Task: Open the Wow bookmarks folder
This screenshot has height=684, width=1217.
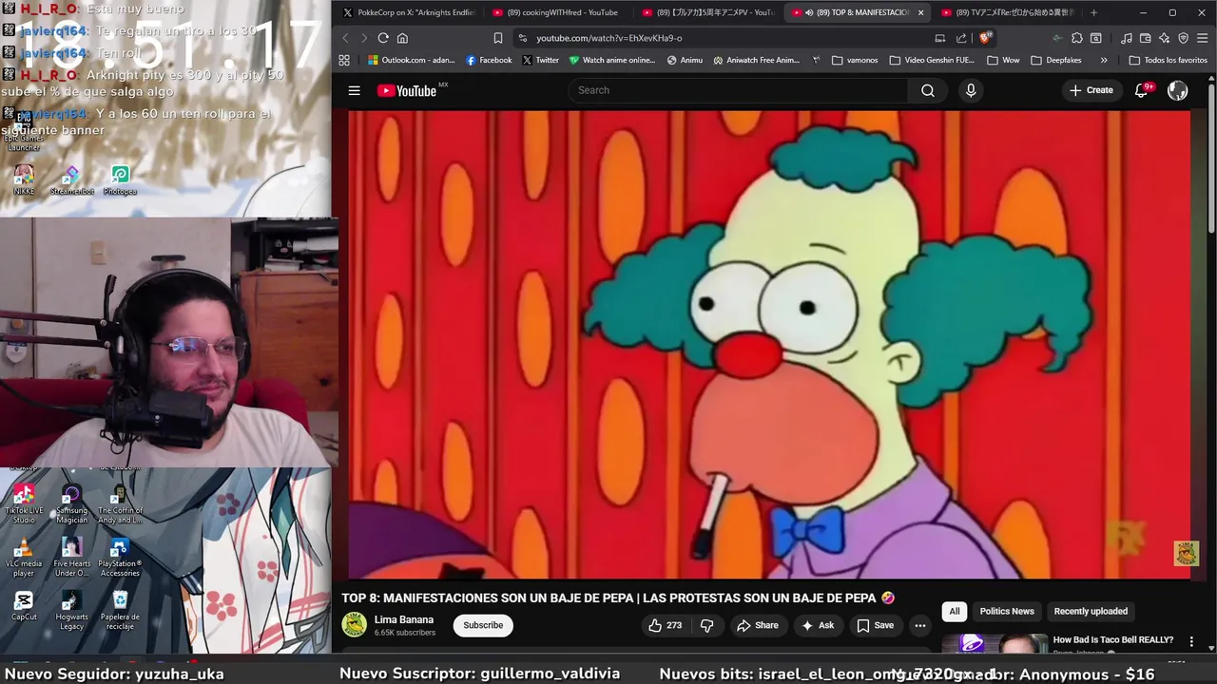Action: [x=1004, y=60]
